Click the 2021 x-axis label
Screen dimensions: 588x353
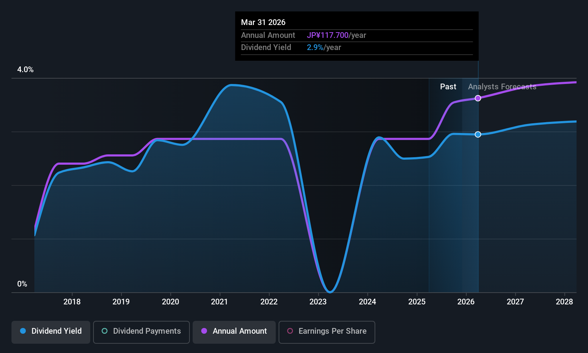[220, 302]
